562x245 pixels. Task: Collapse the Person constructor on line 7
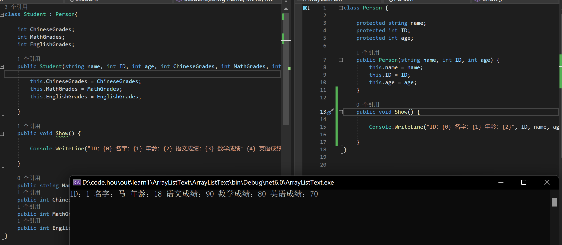341,60
